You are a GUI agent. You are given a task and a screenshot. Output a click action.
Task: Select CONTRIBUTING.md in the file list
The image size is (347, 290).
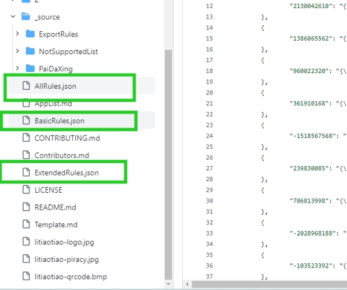point(68,138)
